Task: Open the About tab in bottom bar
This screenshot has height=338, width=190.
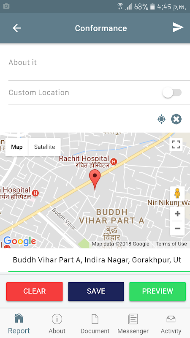Action: [x=57, y=324]
